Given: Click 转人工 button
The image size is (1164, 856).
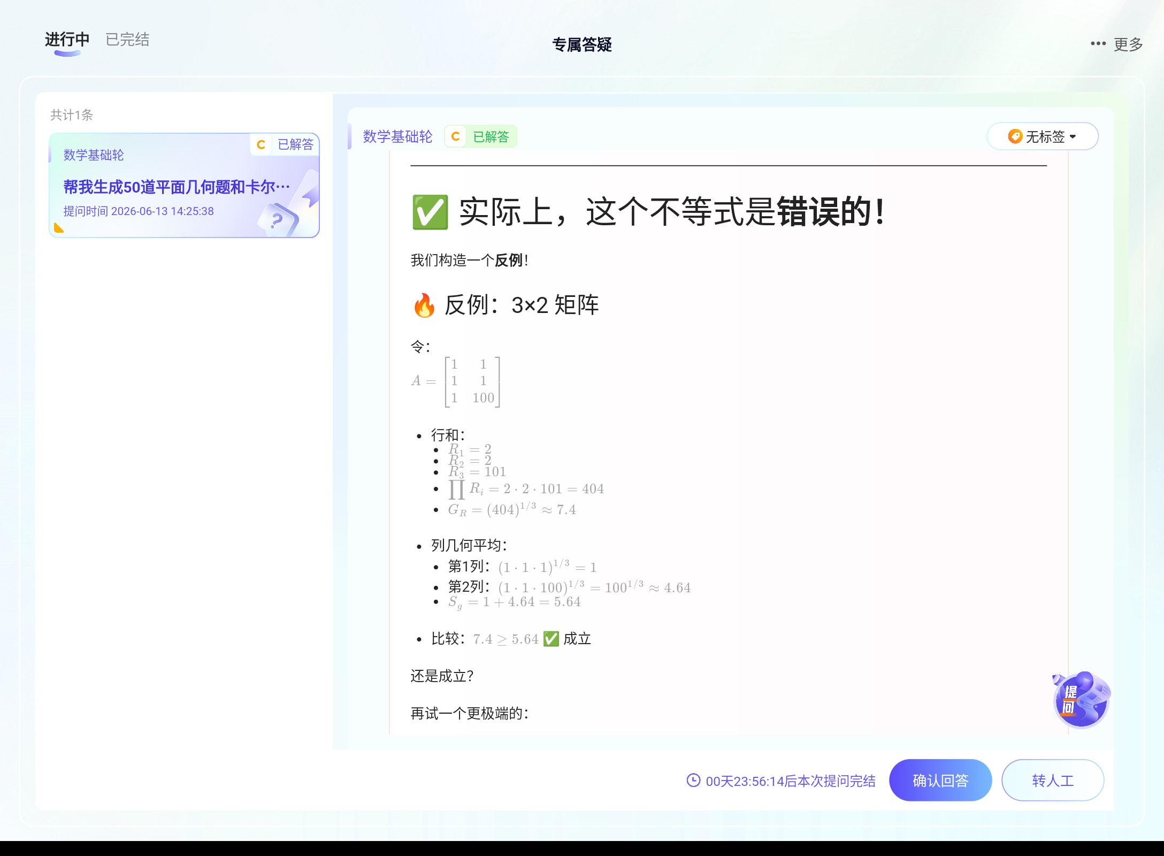Looking at the screenshot, I should click(x=1052, y=781).
